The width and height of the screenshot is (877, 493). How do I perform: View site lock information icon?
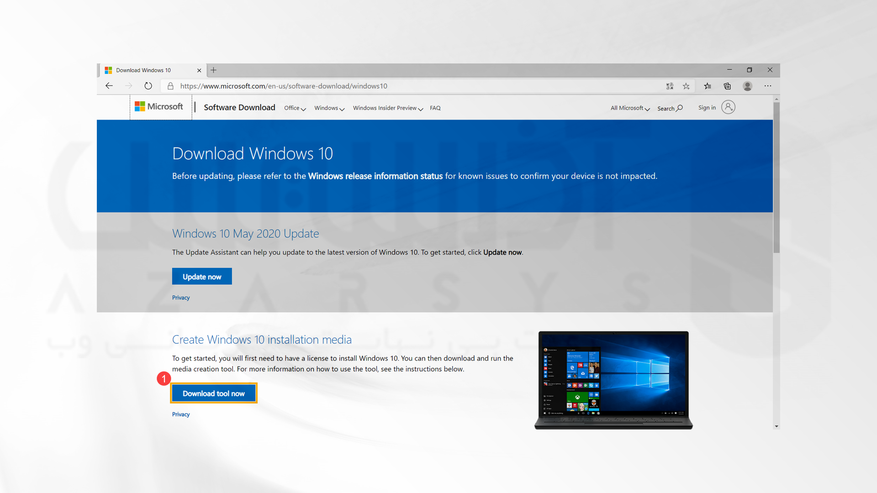(170, 86)
